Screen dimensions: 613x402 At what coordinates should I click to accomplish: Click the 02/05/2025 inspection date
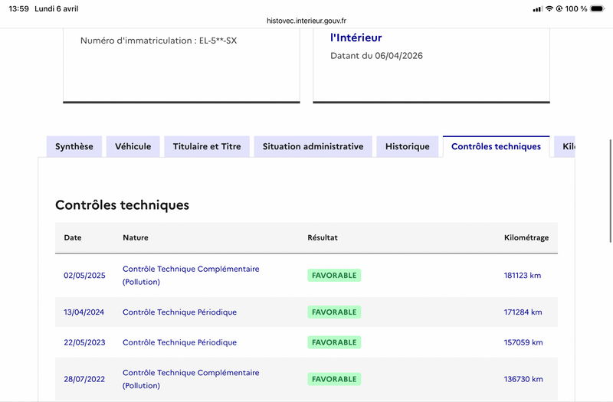tap(84, 276)
